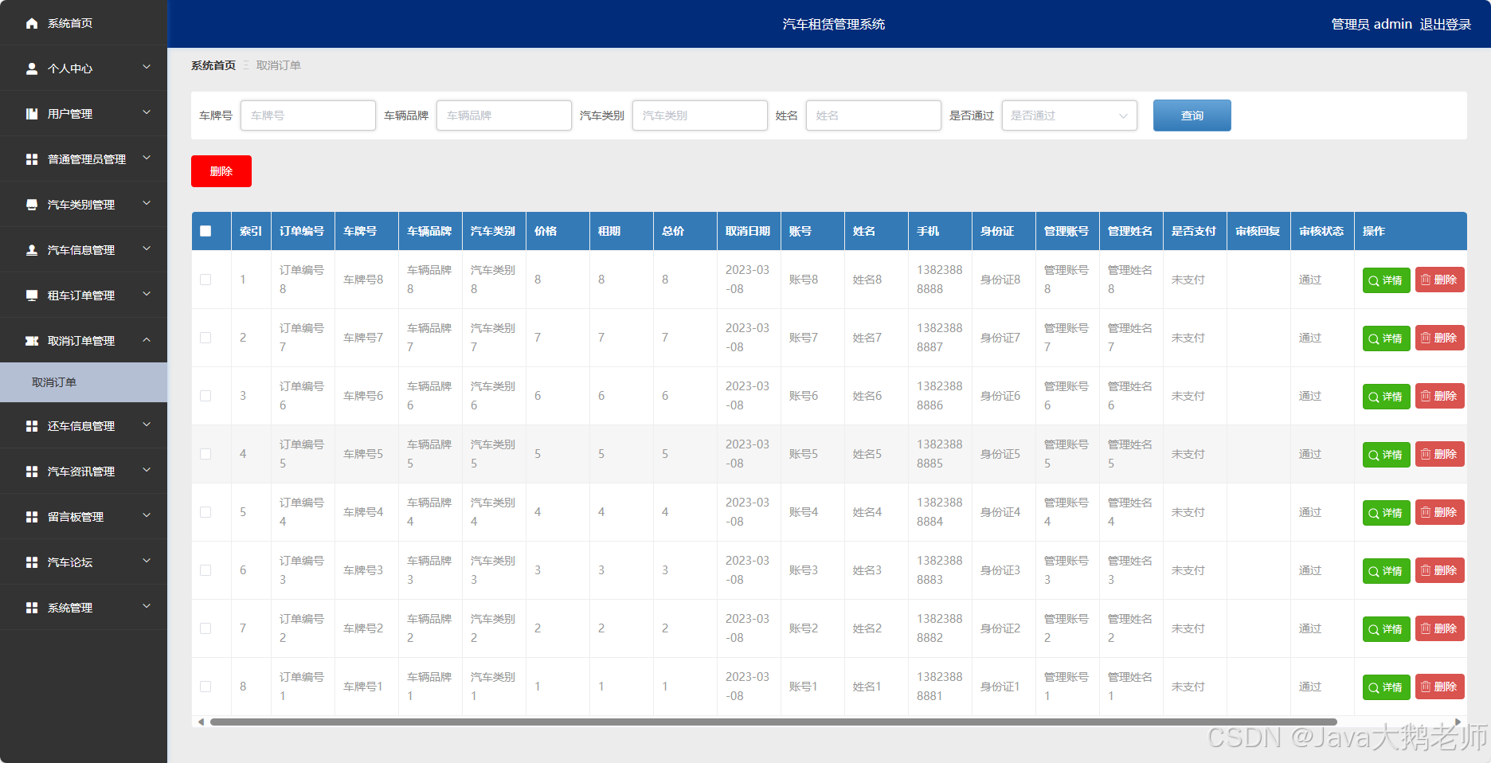Open the 系统首页 sidebar menu item
Viewport: 1491px width, 763px height.
tap(84, 23)
